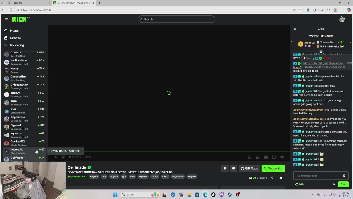This screenshot has width=353, height=199.
Task: Open the CaptainGee channel in the sidebar
Action: click(24, 119)
